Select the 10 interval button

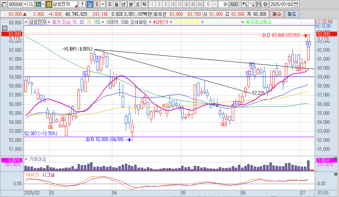coord(173,4)
